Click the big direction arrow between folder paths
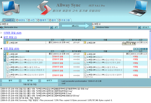The height and width of the screenshot is (103, 151). [76, 26]
